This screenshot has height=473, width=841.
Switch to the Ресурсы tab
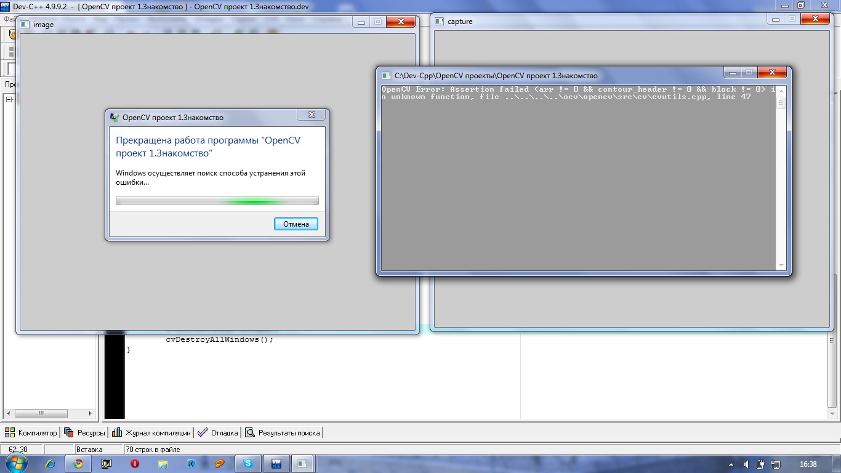[85, 433]
